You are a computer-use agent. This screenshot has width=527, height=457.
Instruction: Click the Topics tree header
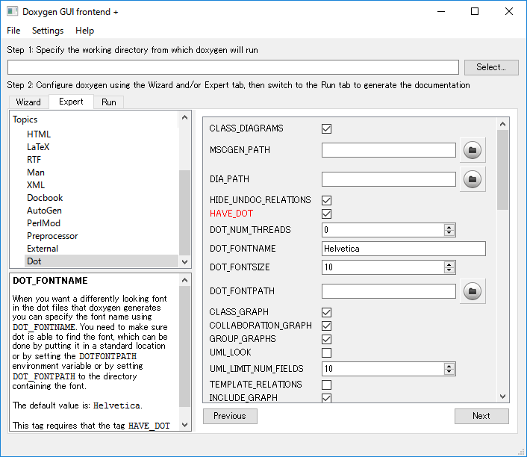click(25, 119)
